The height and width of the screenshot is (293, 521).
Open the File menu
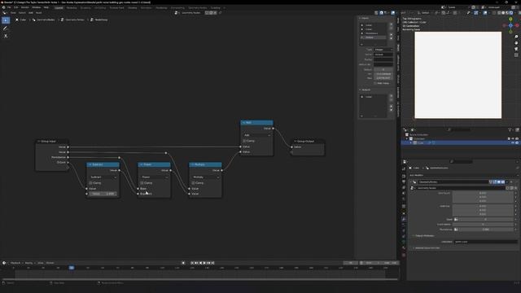click(9, 7)
